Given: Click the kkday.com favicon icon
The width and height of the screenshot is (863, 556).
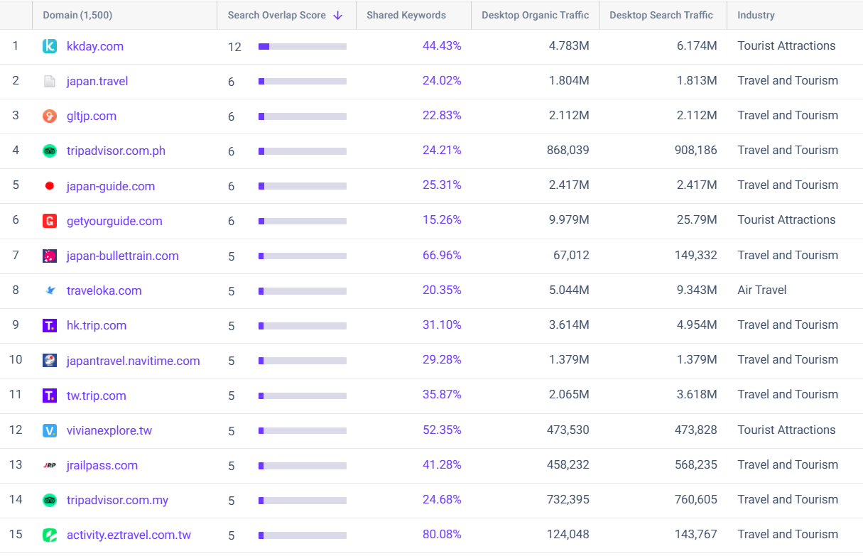Looking at the screenshot, I should click(50, 46).
